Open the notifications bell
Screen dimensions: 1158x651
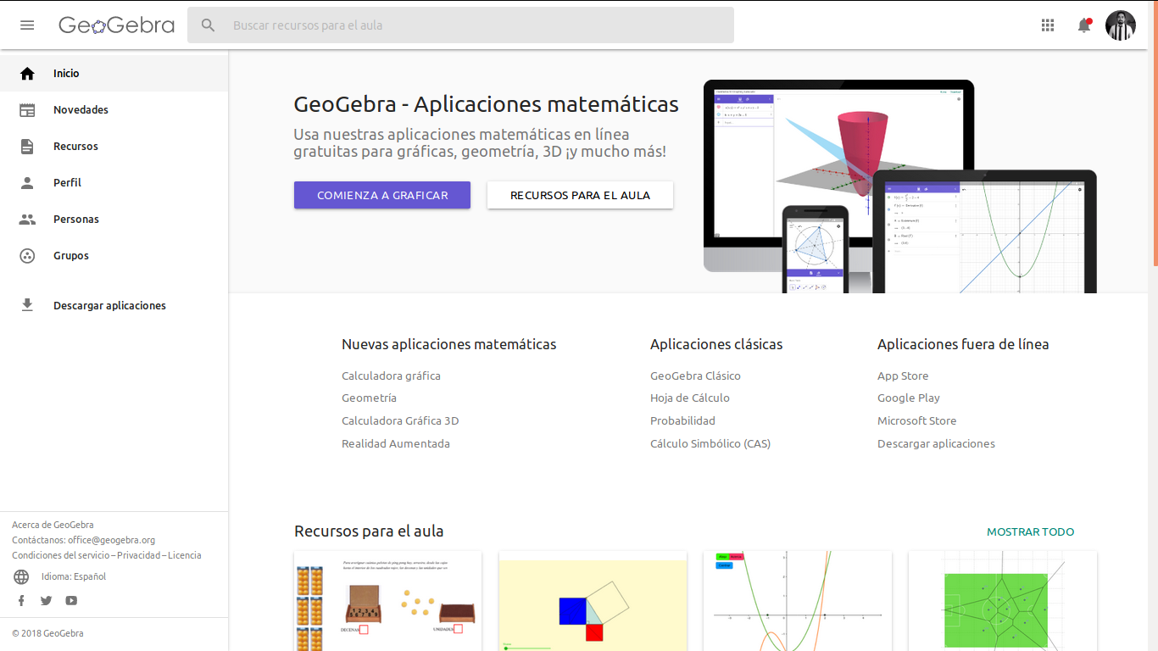tap(1084, 25)
